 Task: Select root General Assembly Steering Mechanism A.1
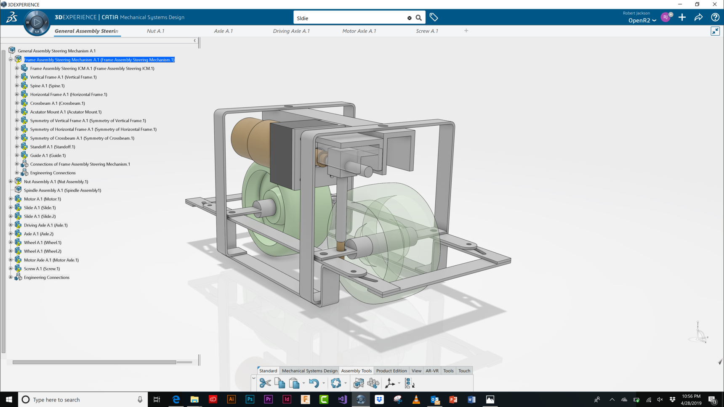click(56, 51)
